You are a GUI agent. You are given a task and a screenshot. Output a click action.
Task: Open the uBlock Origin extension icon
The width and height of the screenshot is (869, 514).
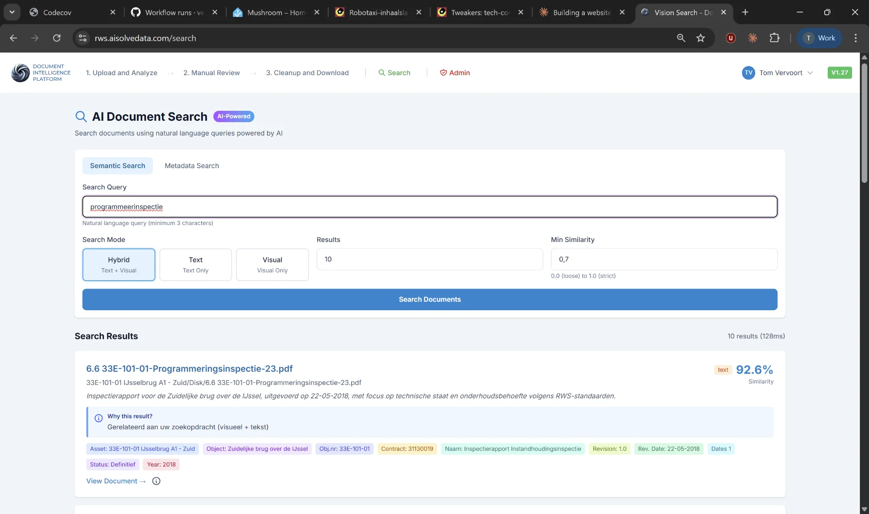tap(730, 38)
